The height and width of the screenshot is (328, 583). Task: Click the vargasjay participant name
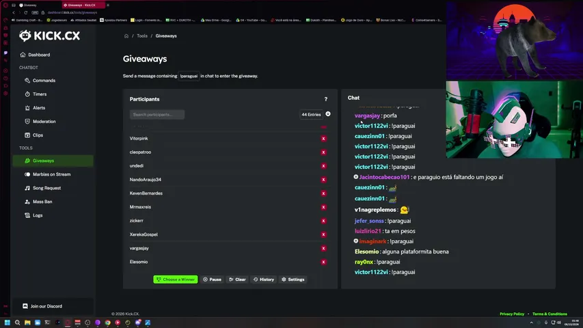point(139,249)
